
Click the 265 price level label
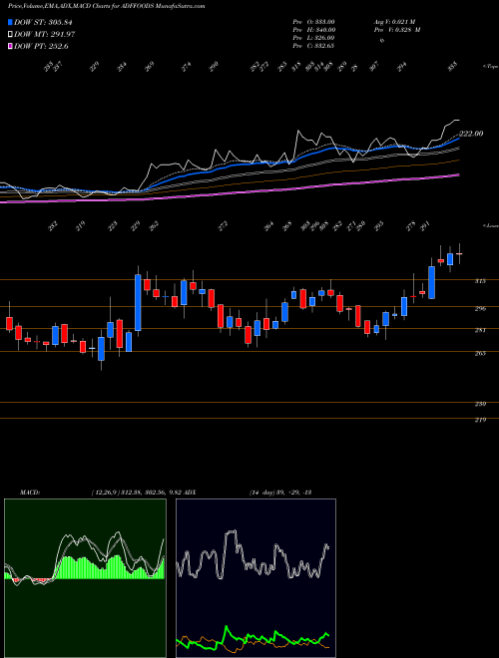point(480,353)
